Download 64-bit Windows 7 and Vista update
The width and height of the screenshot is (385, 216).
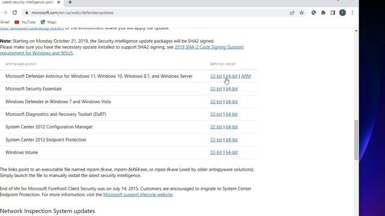pos(232,101)
